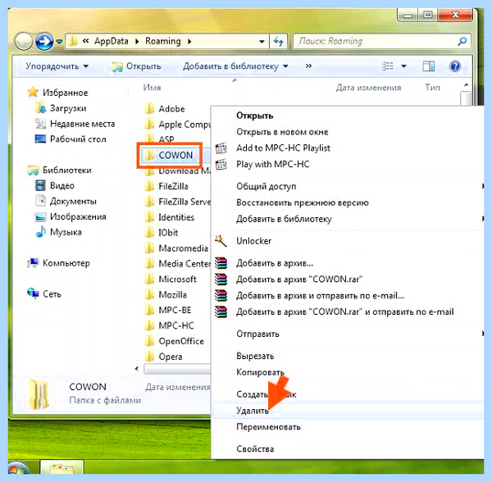Sort by the Имя column header

tap(152, 87)
